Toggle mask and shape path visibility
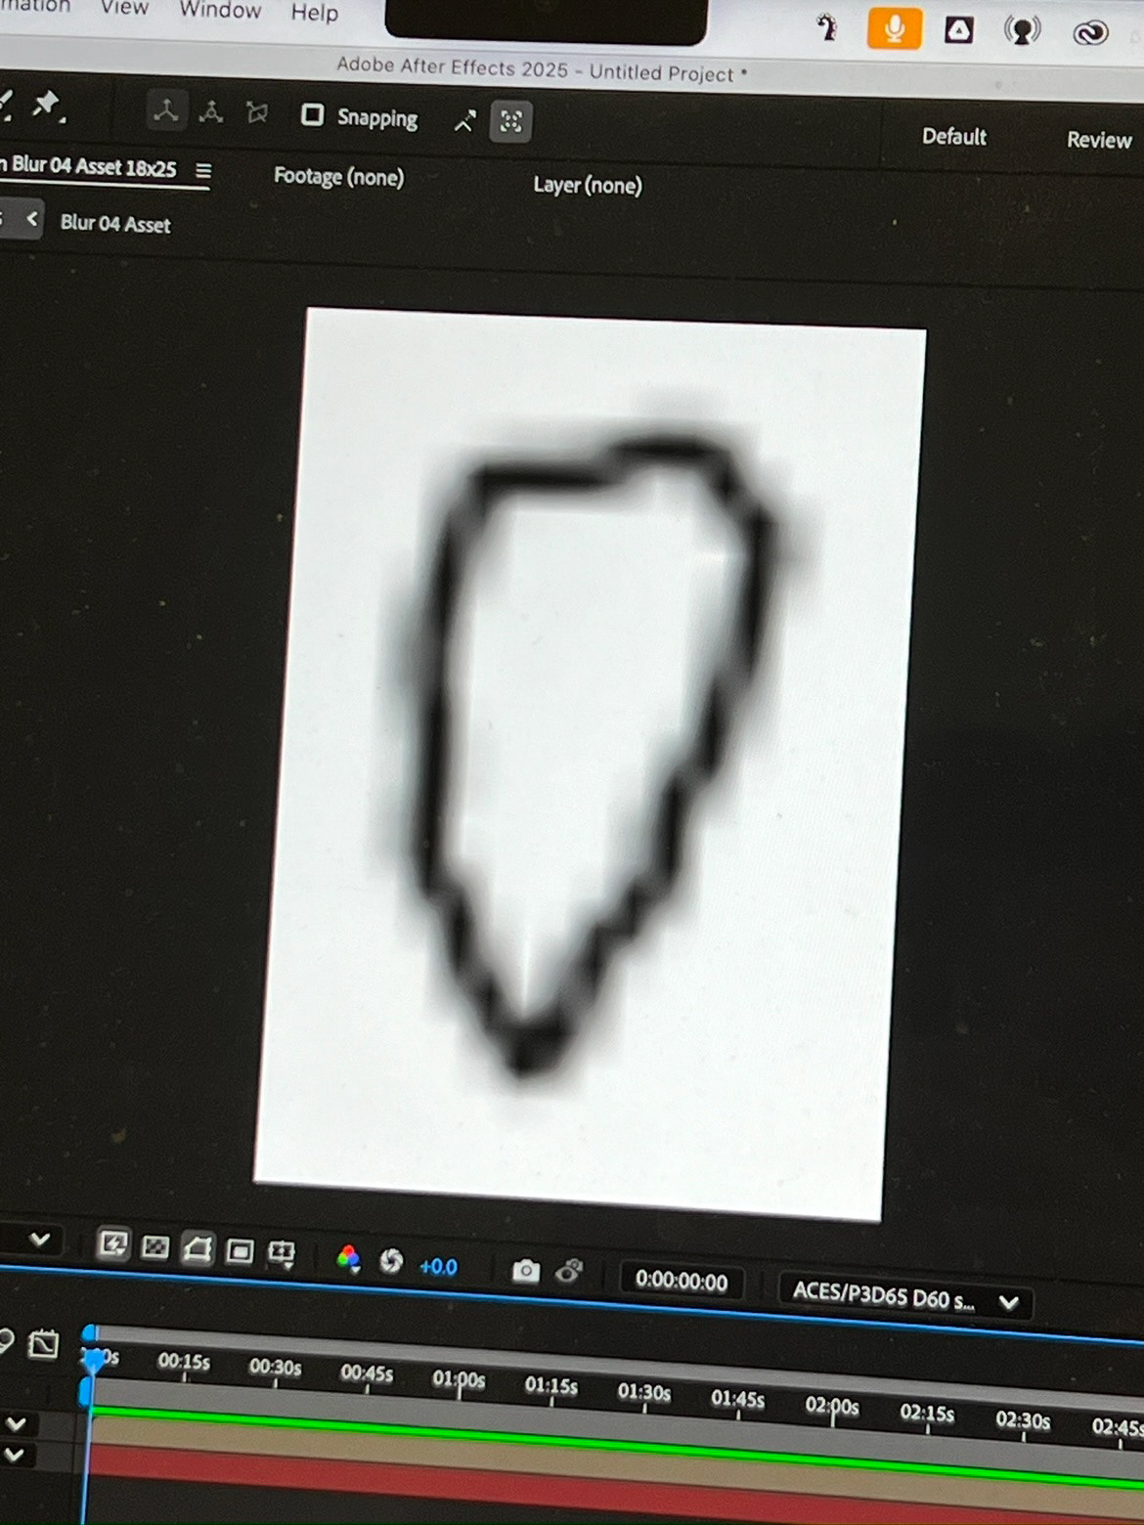The width and height of the screenshot is (1144, 1525). coord(198,1249)
